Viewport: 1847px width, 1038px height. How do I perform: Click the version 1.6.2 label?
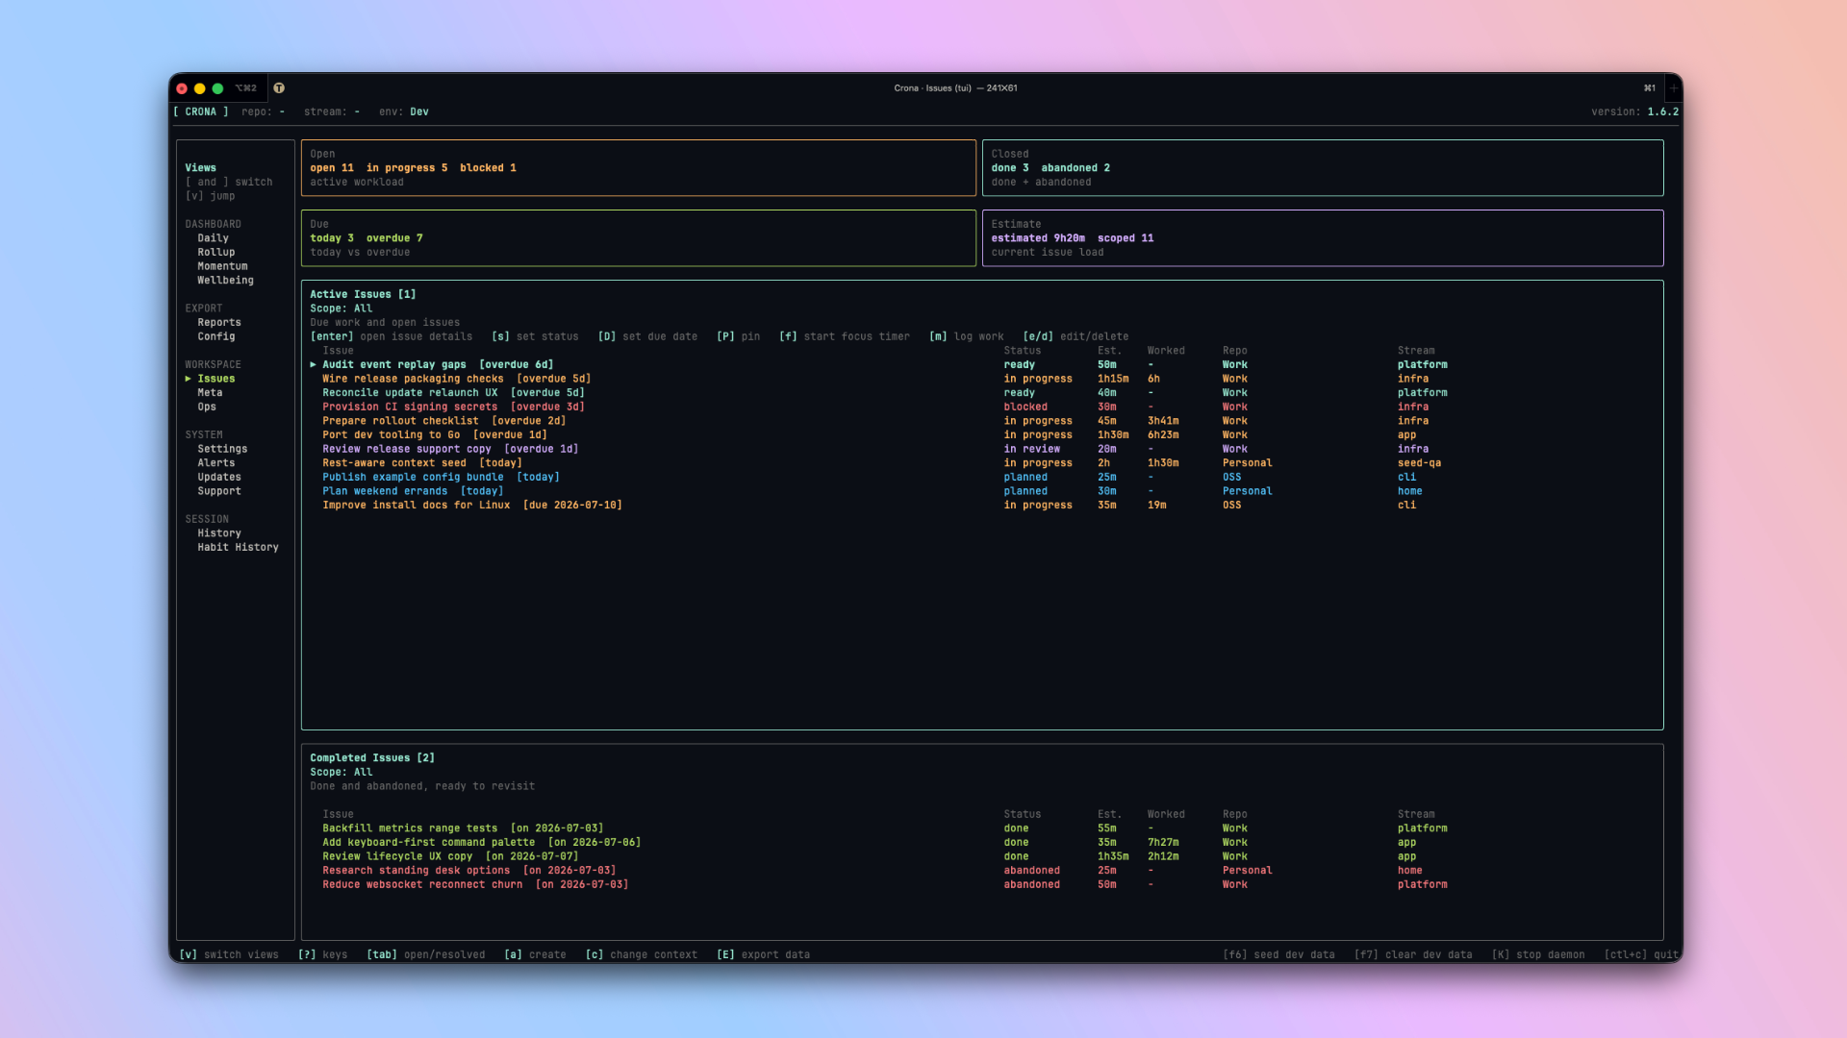click(1634, 112)
